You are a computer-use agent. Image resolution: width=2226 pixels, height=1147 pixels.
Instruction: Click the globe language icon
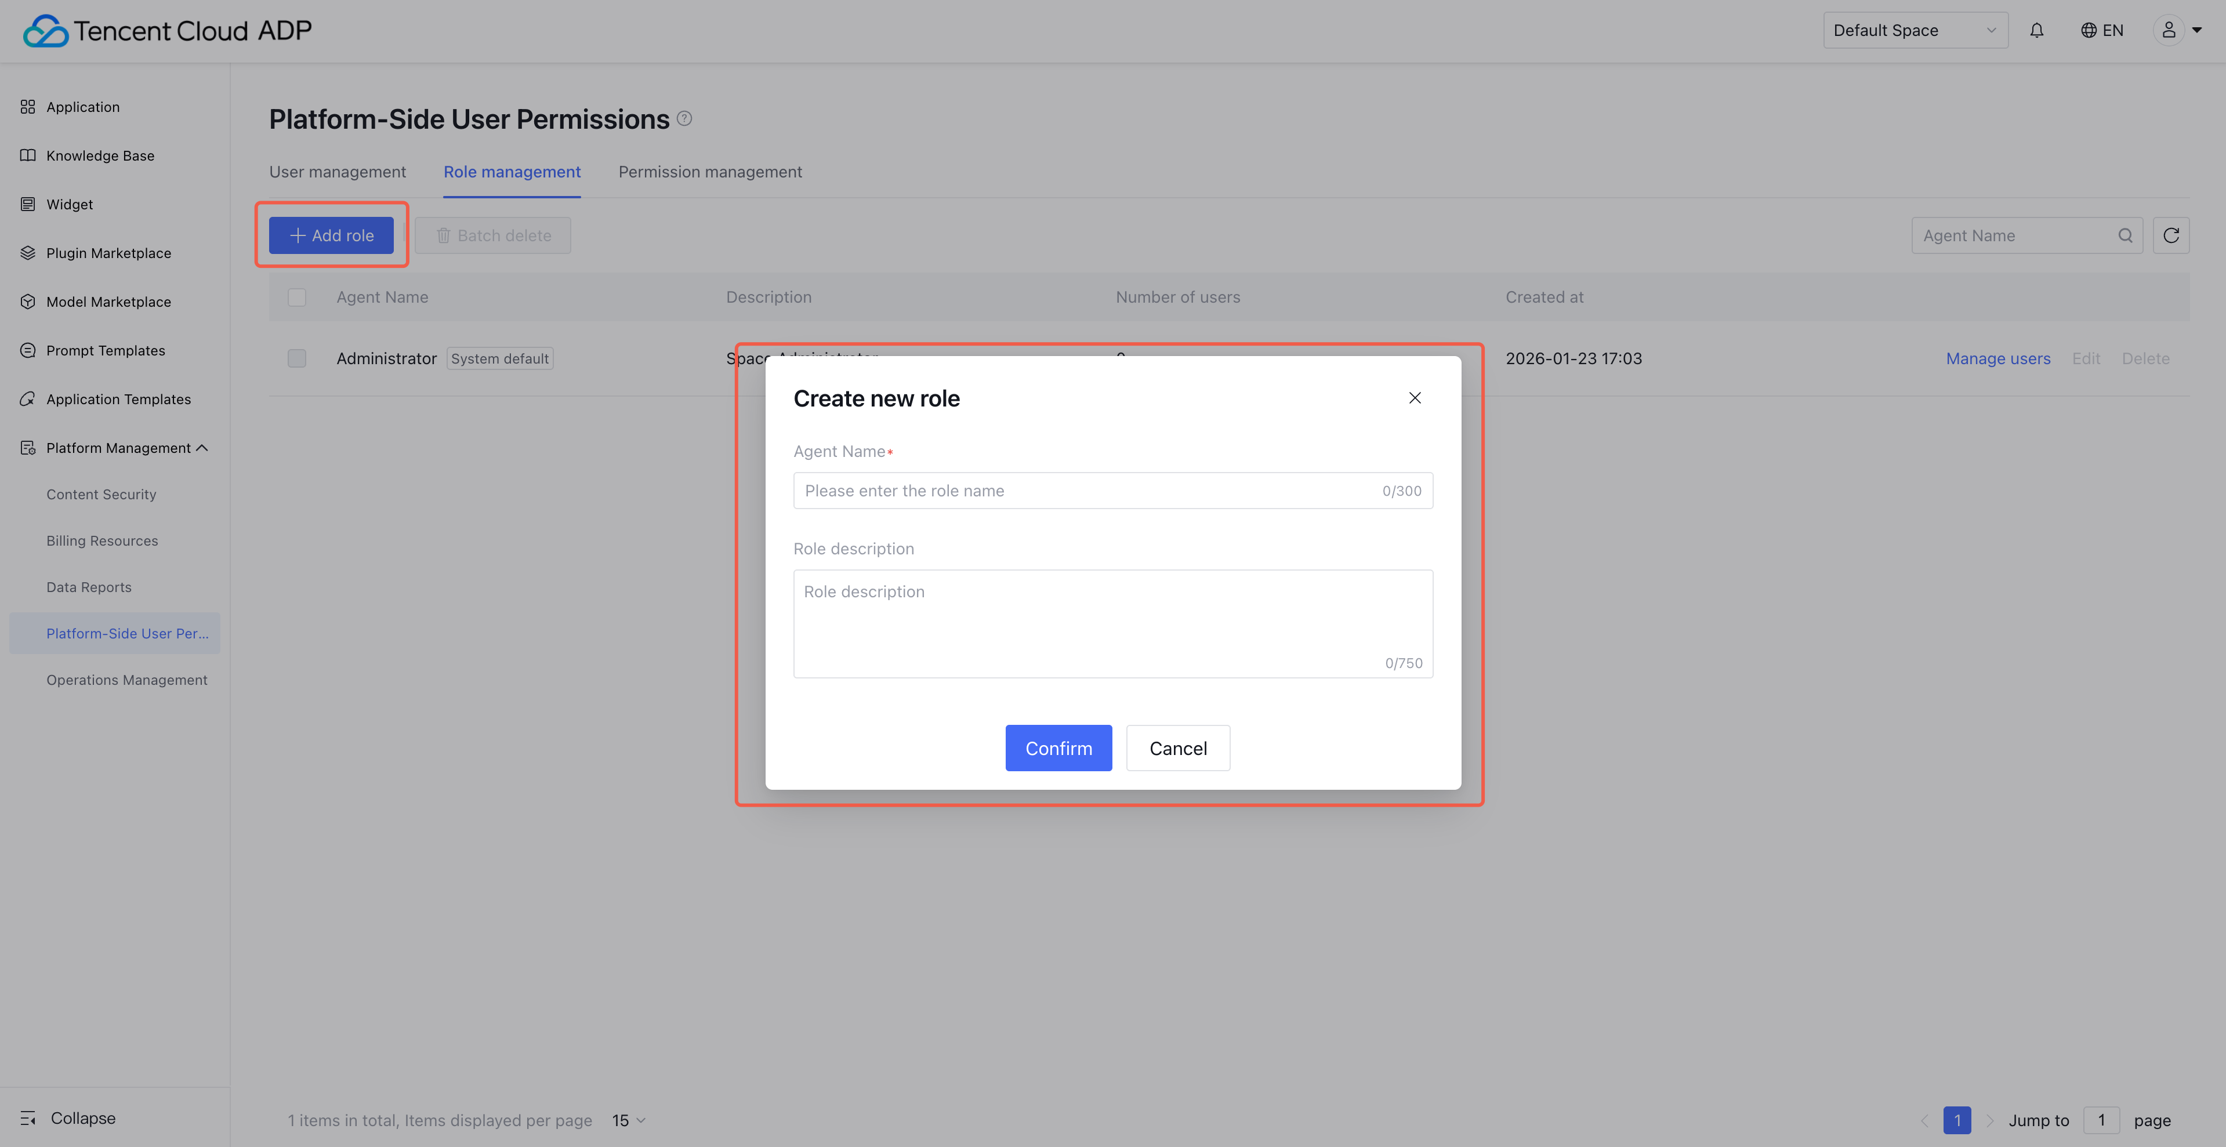click(x=2089, y=30)
